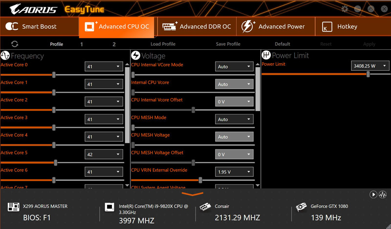Click Load Profile
This screenshot has width=391, height=229.
(163, 44)
